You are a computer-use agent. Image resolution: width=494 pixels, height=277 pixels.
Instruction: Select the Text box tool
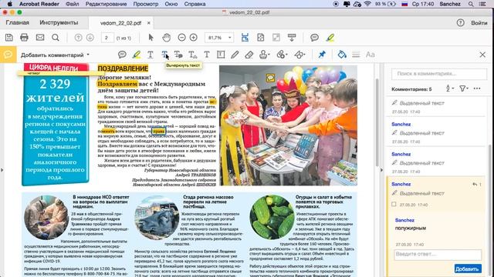(221, 55)
